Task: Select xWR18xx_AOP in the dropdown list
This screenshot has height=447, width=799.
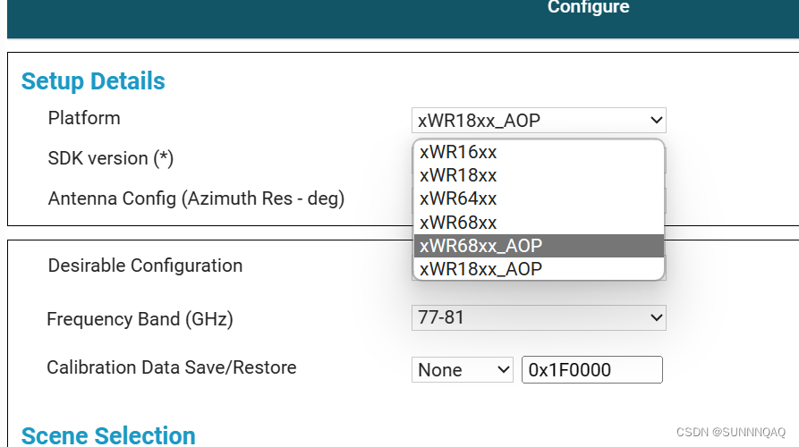Action: [x=539, y=269]
